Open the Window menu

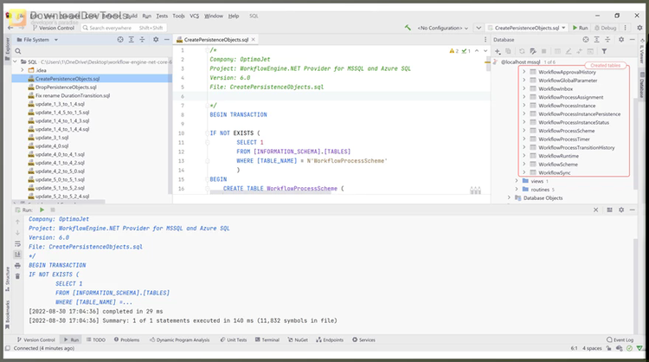tap(214, 16)
